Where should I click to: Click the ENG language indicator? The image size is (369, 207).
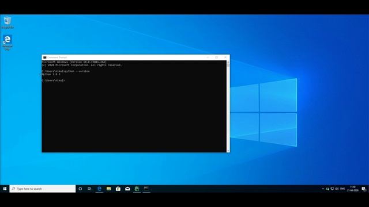point(342,189)
